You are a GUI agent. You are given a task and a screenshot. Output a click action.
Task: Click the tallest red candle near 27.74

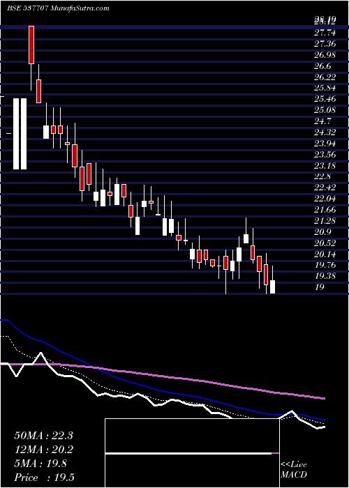tap(31, 45)
